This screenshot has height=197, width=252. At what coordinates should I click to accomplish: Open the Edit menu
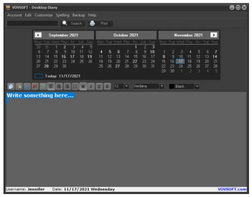pyautogui.click(x=28, y=15)
